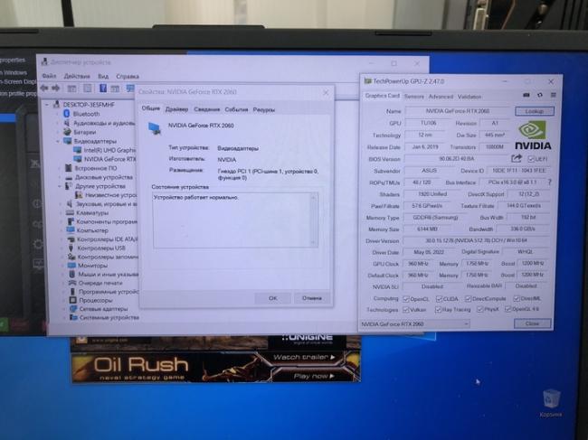Click the Lookup button

coord(534,111)
